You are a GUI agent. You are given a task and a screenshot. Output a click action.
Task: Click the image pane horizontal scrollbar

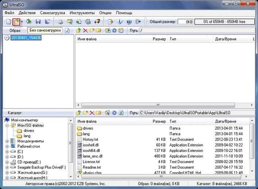pos(158,105)
